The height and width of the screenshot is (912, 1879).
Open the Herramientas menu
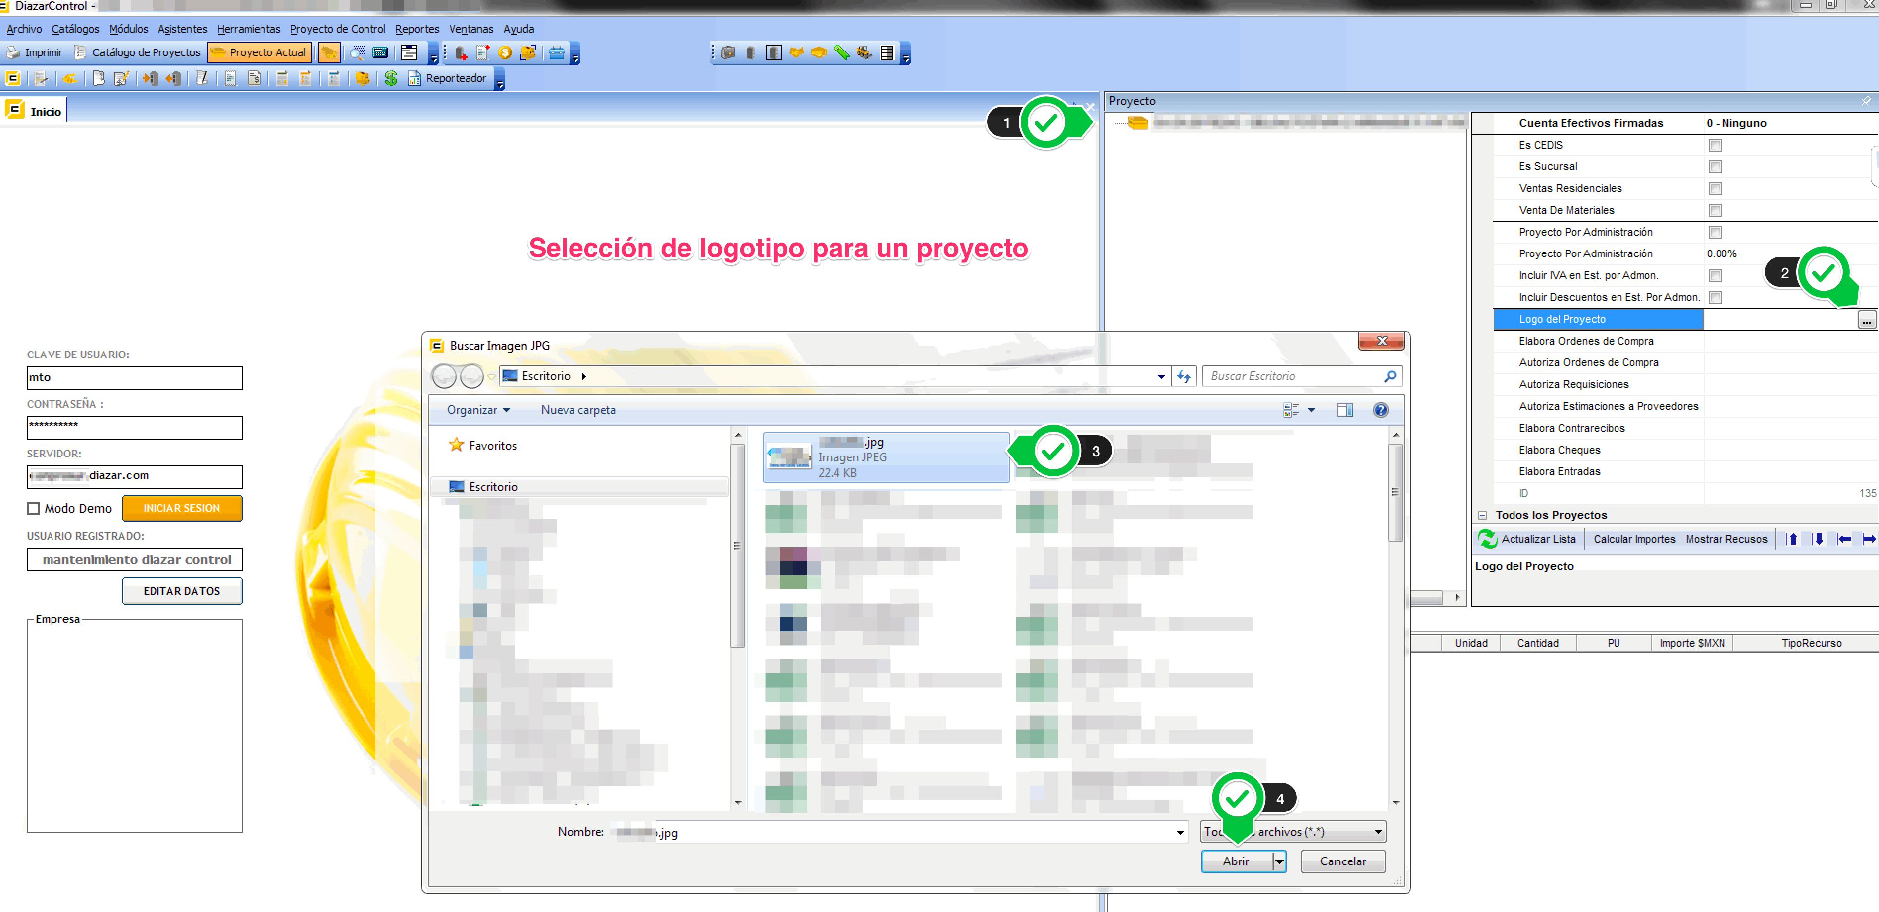[248, 28]
